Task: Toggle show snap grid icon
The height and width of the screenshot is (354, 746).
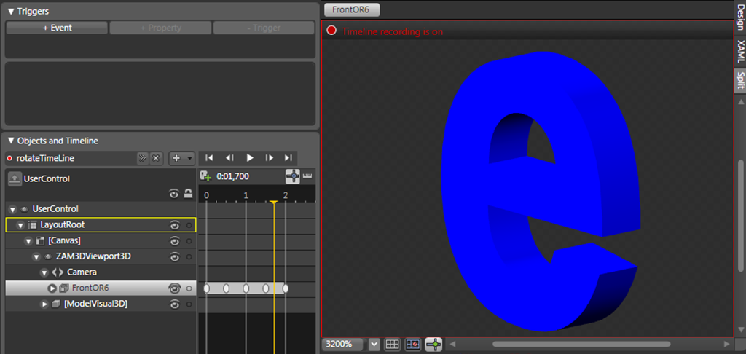Action: pyautogui.click(x=392, y=344)
